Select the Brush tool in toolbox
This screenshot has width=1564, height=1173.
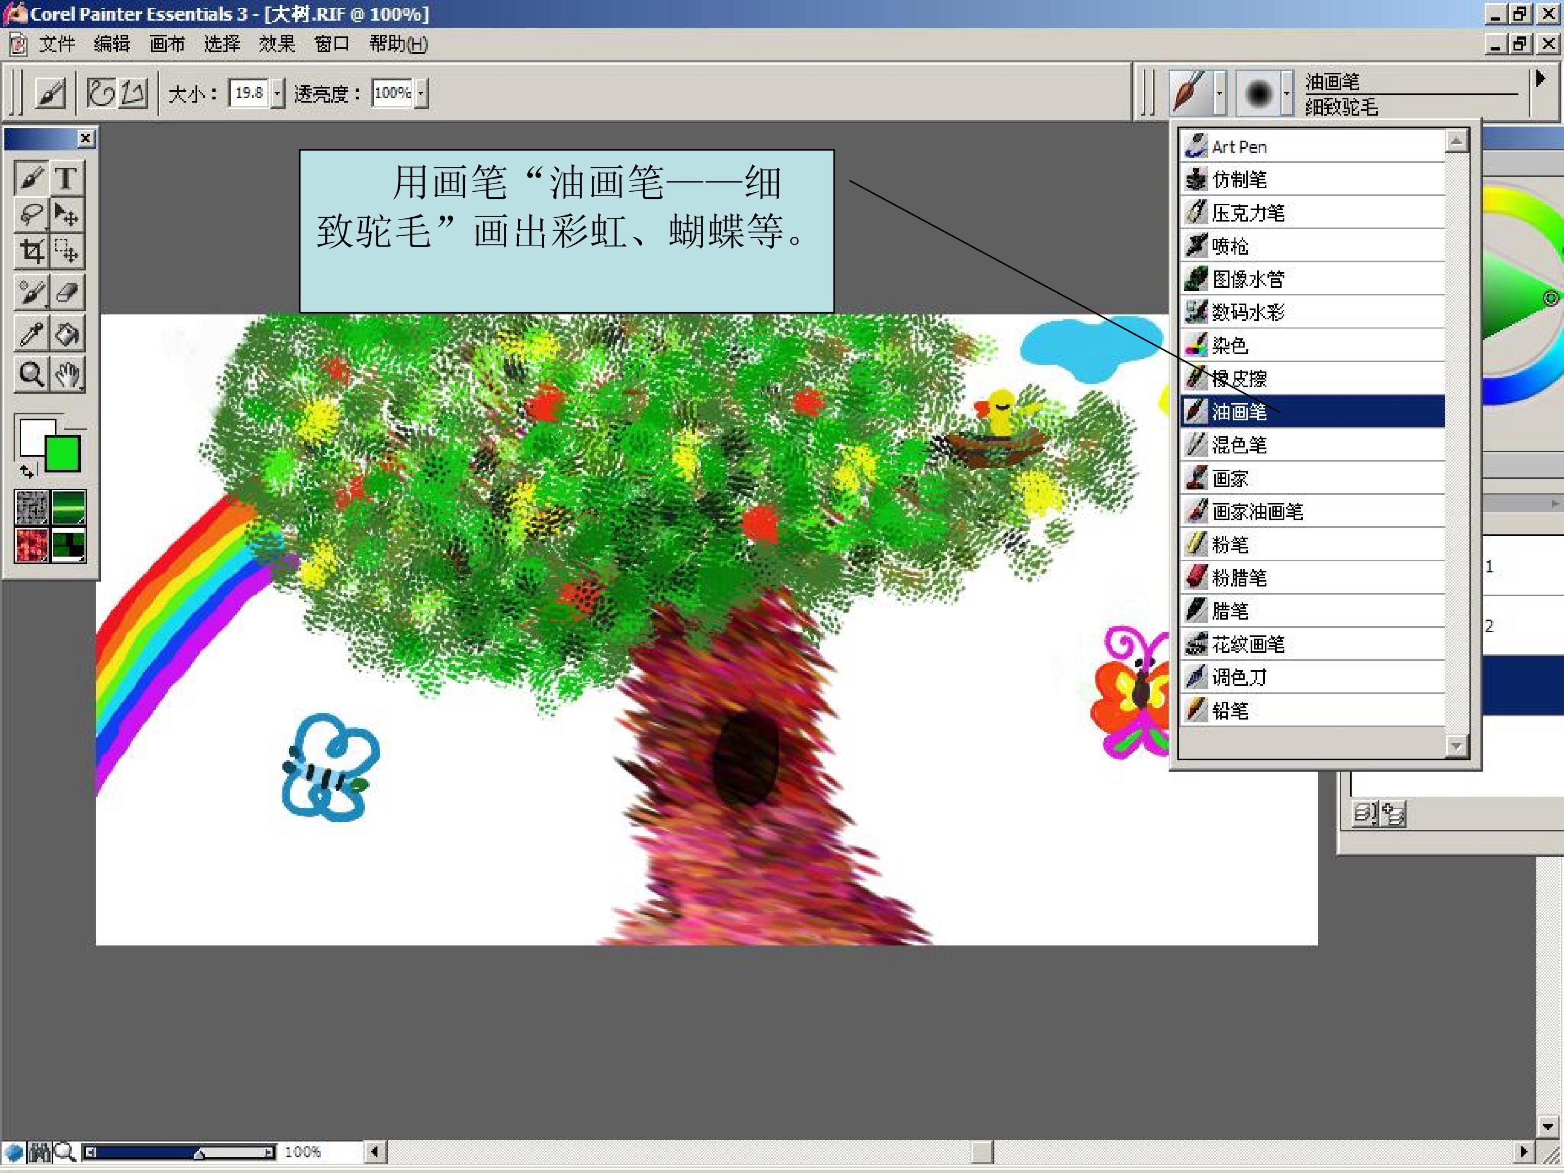(x=31, y=178)
